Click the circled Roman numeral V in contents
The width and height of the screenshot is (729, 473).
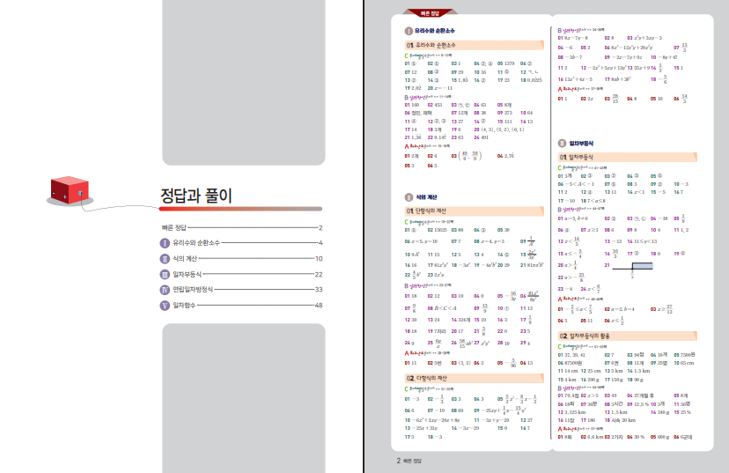tap(164, 305)
